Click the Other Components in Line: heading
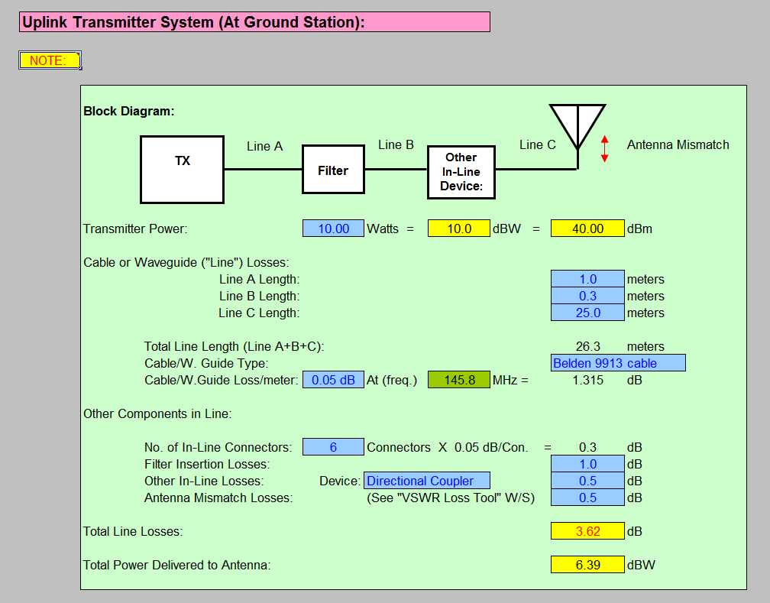770x603 pixels. [x=157, y=413]
